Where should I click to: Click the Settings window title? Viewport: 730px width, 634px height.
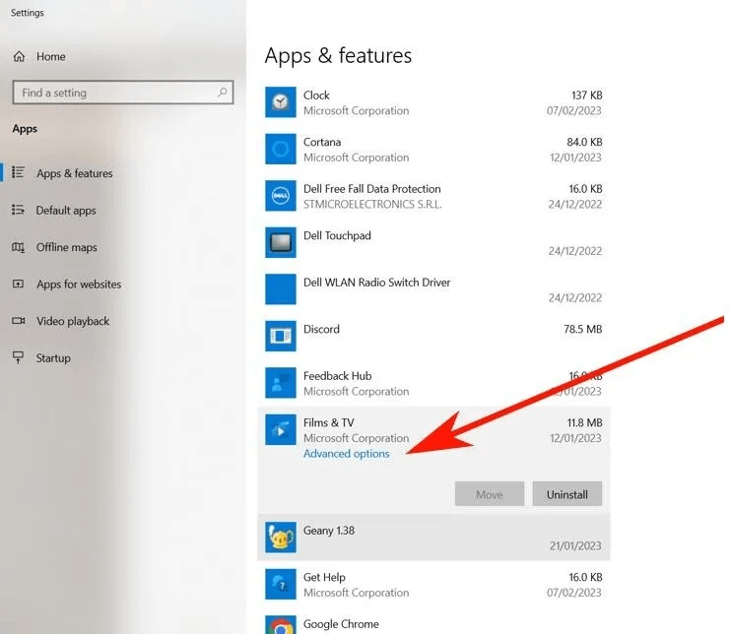(x=28, y=13)
